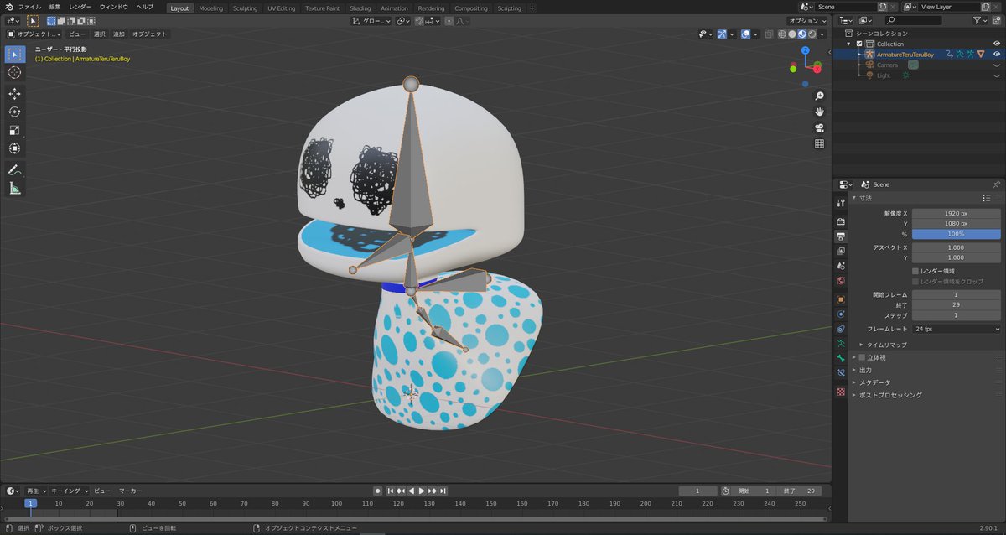Open the shading options dropdown arrow
Image resolution: width=1006 pixels, height=535 pixels.
823,34
